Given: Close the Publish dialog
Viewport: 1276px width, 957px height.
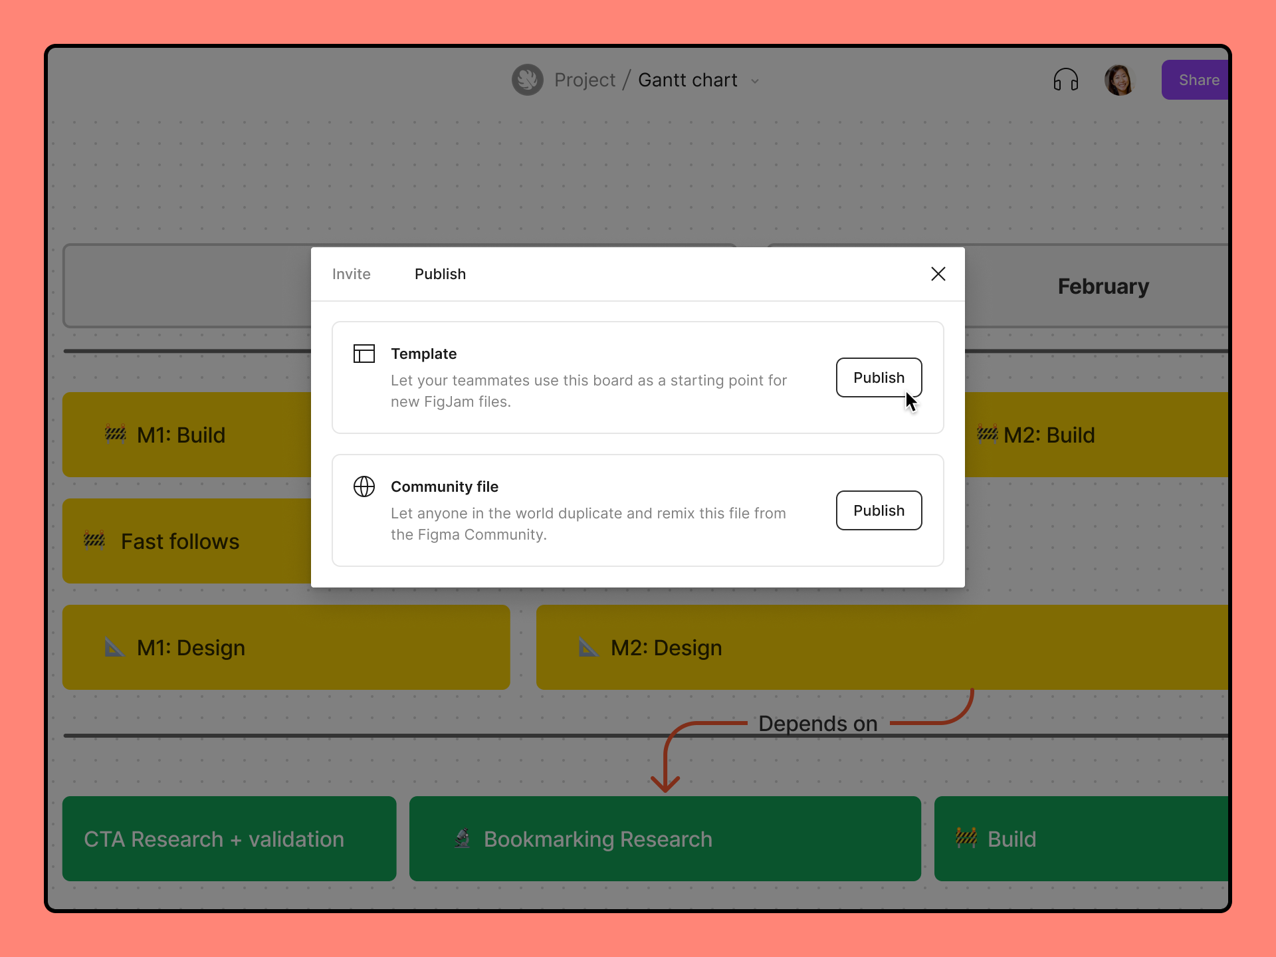Looking at the screenshot, I should (938, 273).
